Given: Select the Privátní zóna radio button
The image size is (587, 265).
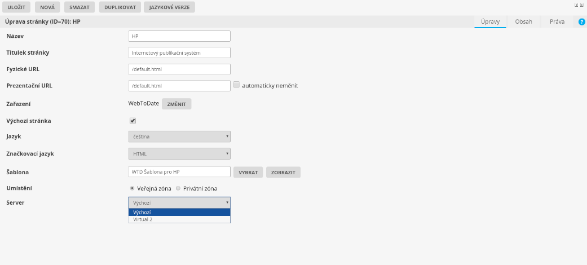Looking at the screenshot, I should pyautogui.click(x=178, y=188).
